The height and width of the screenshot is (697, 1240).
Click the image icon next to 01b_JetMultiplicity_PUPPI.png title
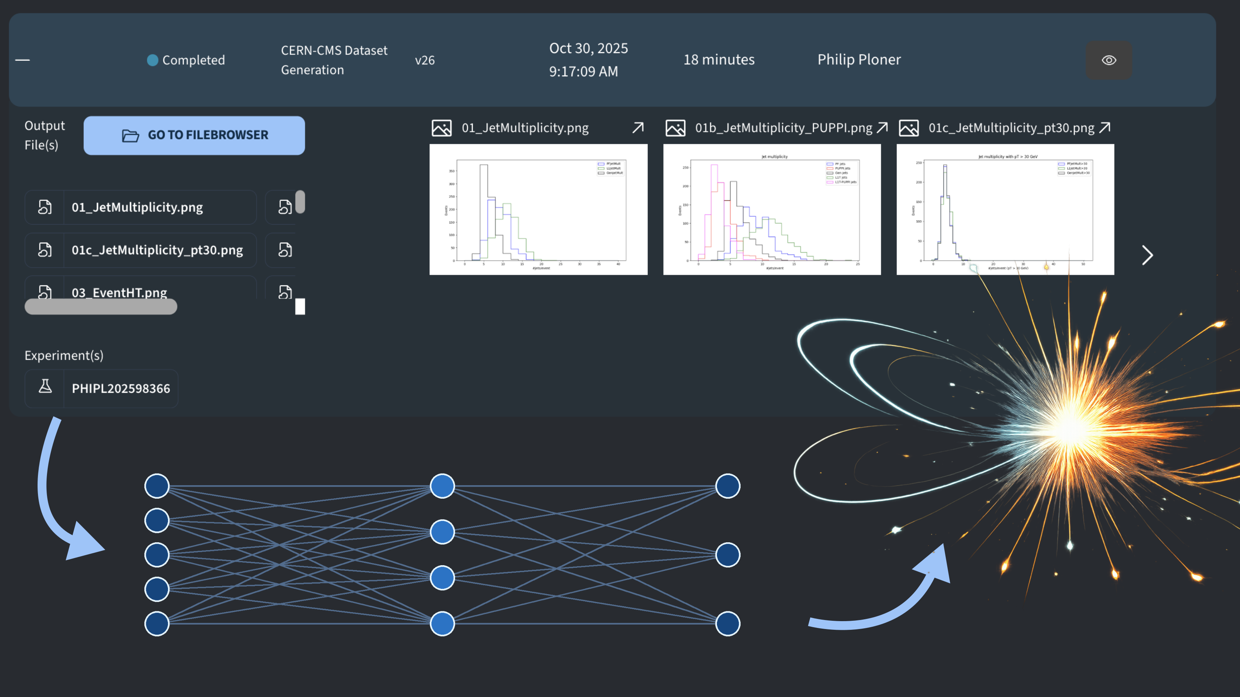pyautogui.click(x=675, y=127)
